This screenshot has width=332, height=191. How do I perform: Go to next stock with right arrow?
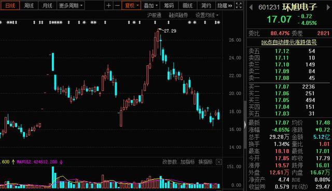(328, 8)
